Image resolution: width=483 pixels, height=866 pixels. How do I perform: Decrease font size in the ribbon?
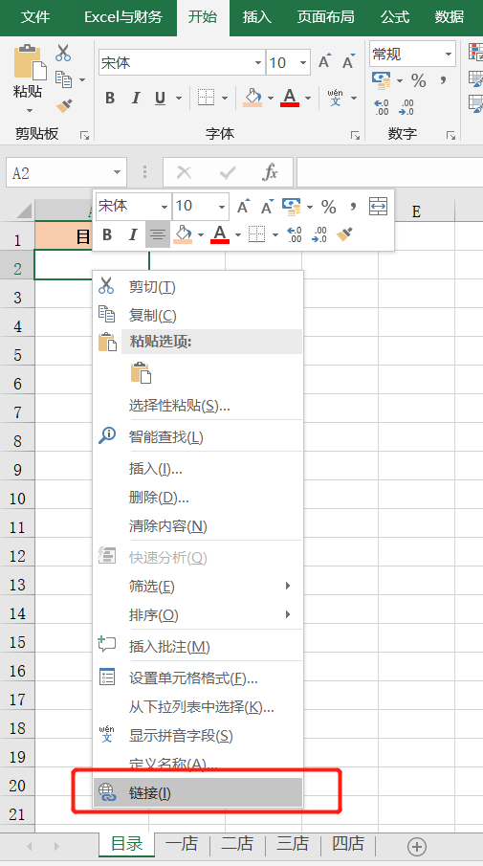click(x=348, y=61)
